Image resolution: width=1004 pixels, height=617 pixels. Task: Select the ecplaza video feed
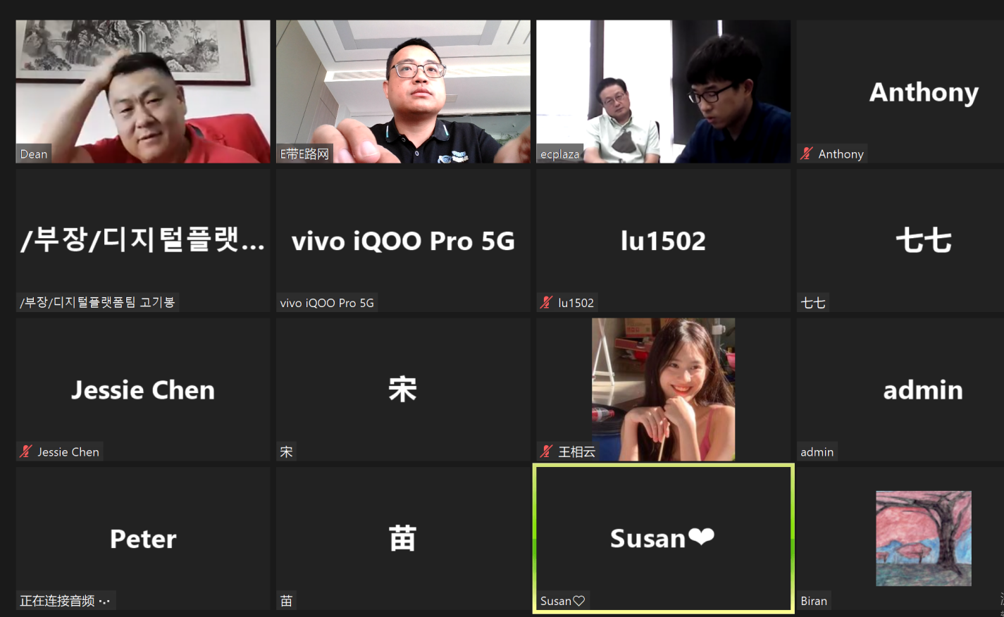coord(662,92)
